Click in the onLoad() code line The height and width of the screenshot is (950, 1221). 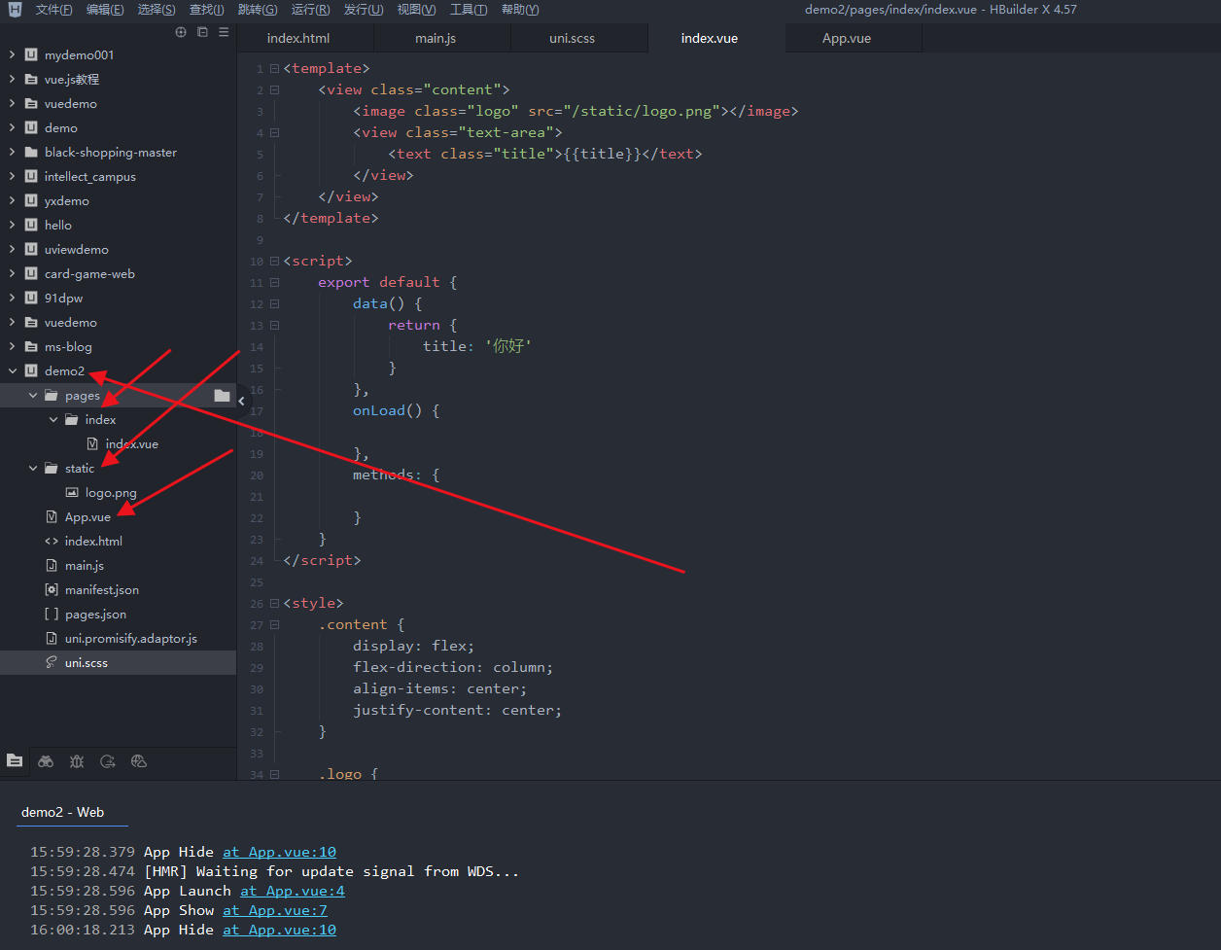(x=396, y=410)
